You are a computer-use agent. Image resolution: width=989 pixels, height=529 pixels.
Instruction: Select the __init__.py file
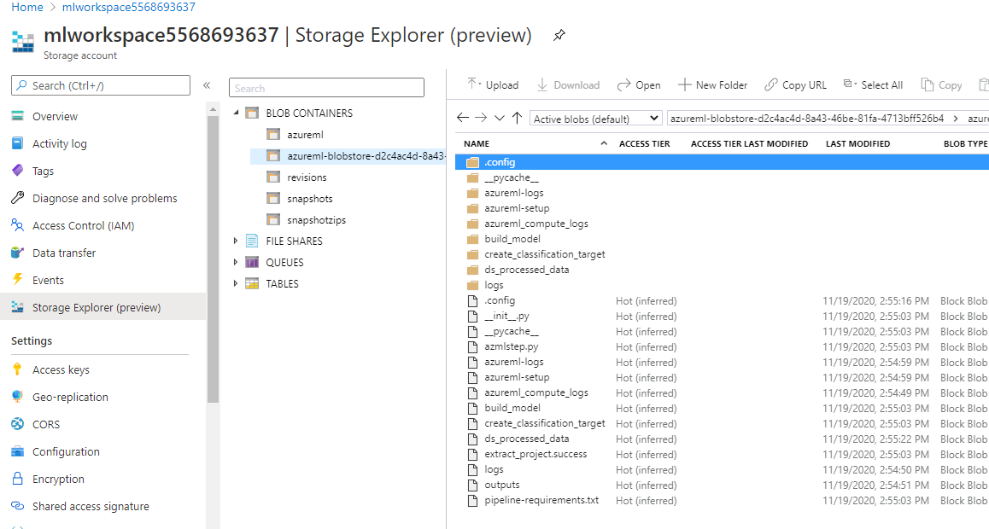(x=507, y=317)
